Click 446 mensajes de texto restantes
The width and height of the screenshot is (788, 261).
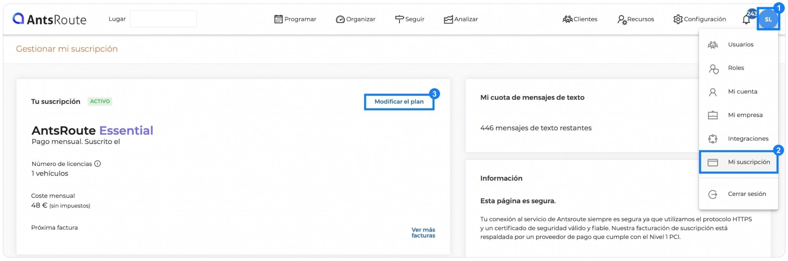[536, 128]
